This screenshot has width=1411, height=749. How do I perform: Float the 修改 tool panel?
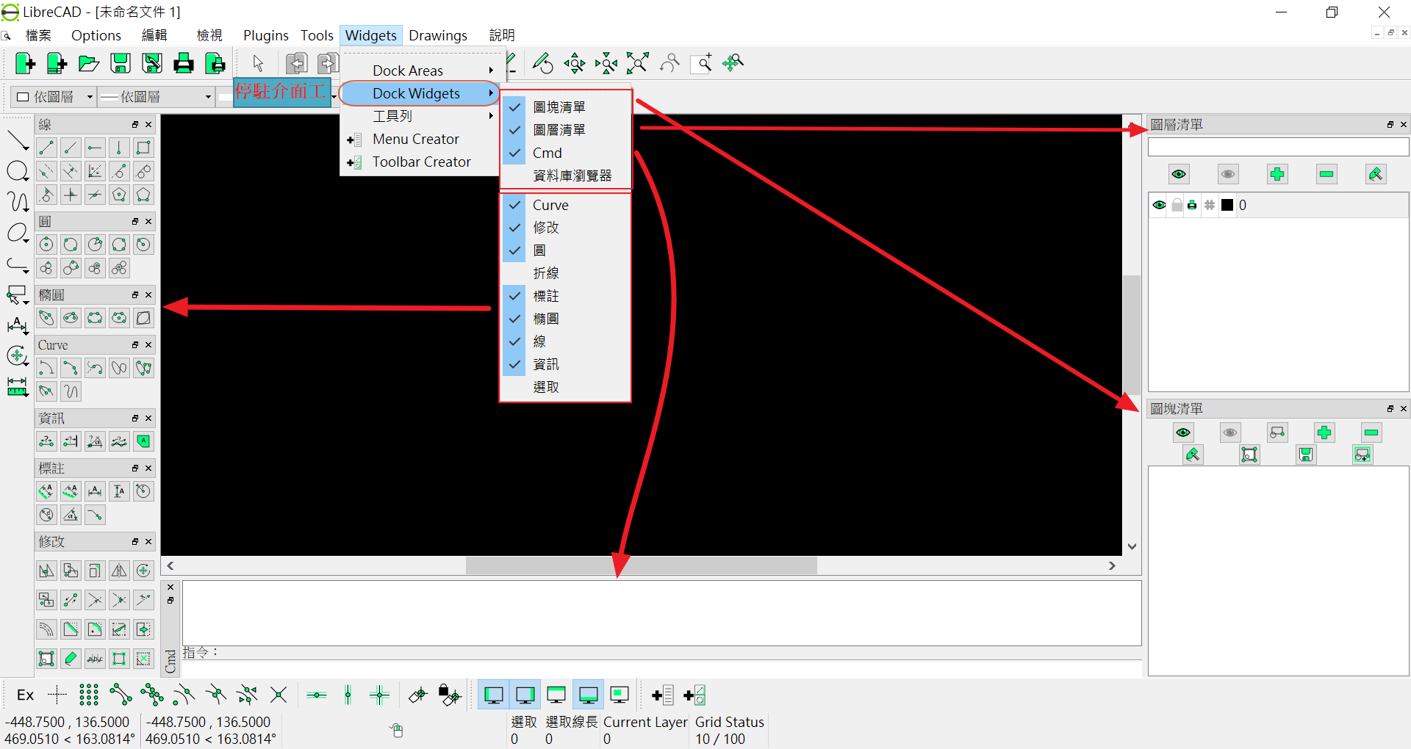click(135, 542)
